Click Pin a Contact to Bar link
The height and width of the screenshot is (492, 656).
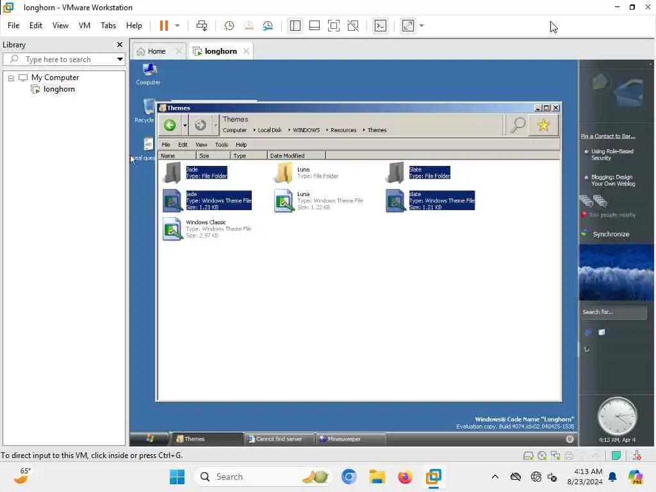608,136
